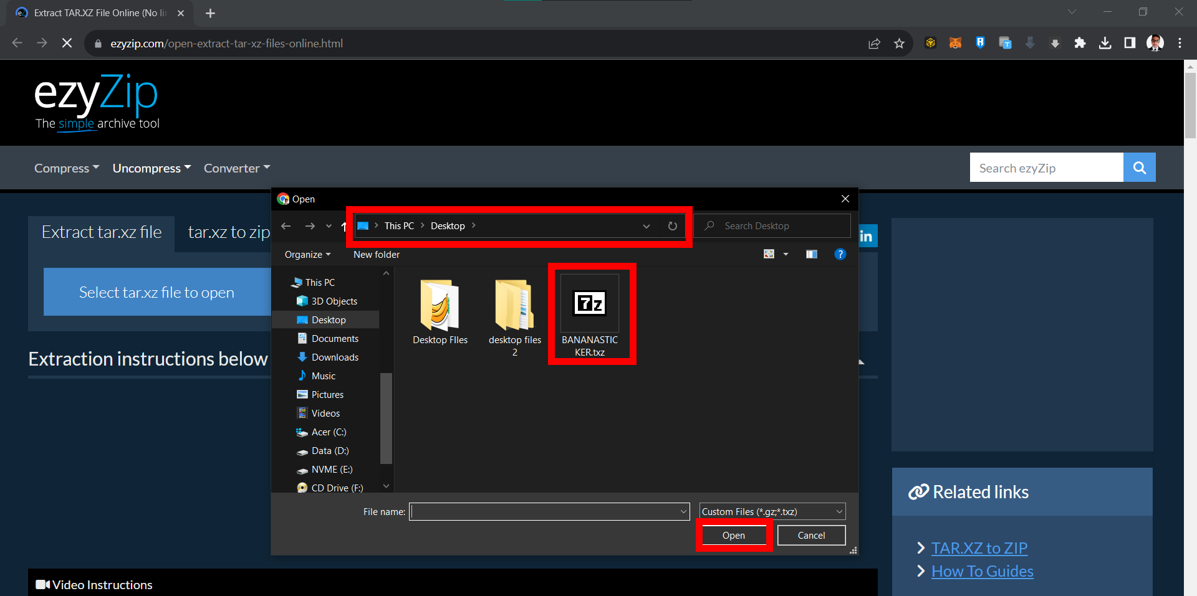Click the Help question mark in Open dialog

pyautogui.click(x=840, y=254)
